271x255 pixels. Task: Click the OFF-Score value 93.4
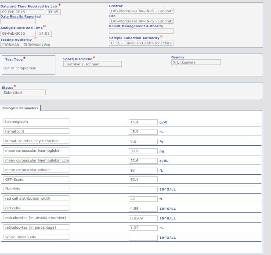[x=143, y=180]
